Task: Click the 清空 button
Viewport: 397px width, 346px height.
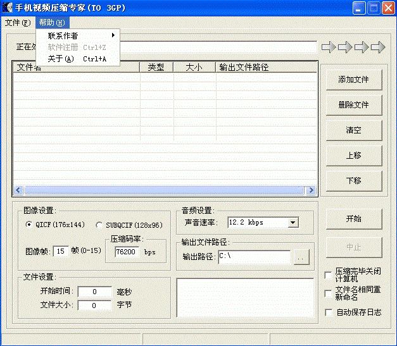Action: click(353, 130)
